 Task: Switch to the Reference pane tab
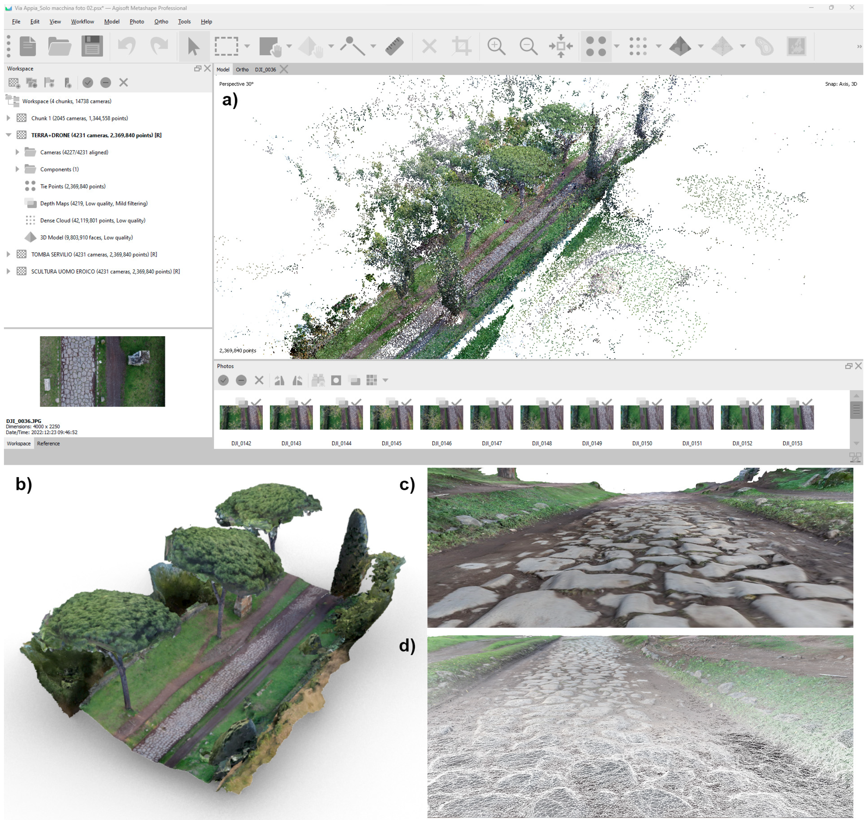tap(48, 443)
